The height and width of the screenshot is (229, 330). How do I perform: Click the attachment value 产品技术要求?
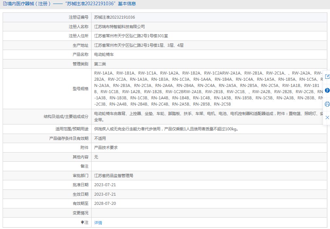click(x=106, y=148)
